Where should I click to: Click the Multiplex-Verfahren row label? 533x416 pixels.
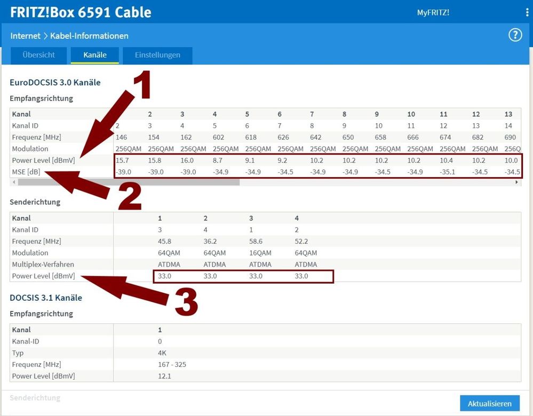point(43,265)
